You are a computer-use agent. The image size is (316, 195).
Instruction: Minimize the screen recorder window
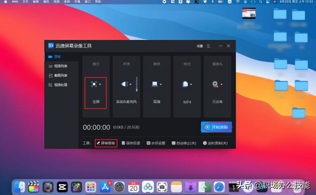click(220, 46)
